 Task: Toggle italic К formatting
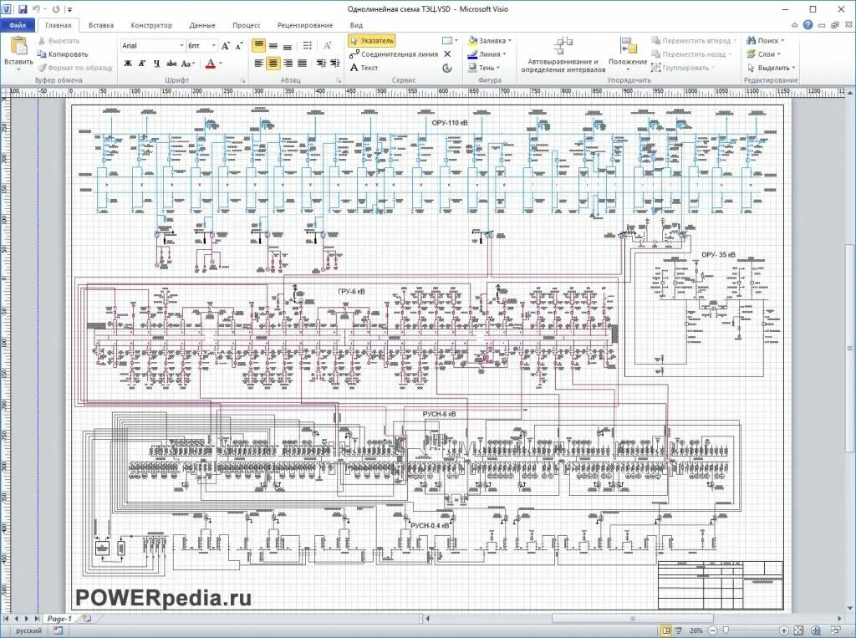[142, 64]
